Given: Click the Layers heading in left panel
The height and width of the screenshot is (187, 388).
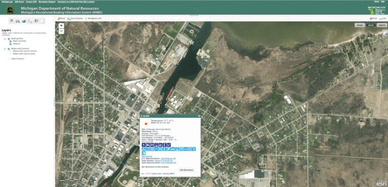Looking at the screenshot, I should click(x=6, y=30).
